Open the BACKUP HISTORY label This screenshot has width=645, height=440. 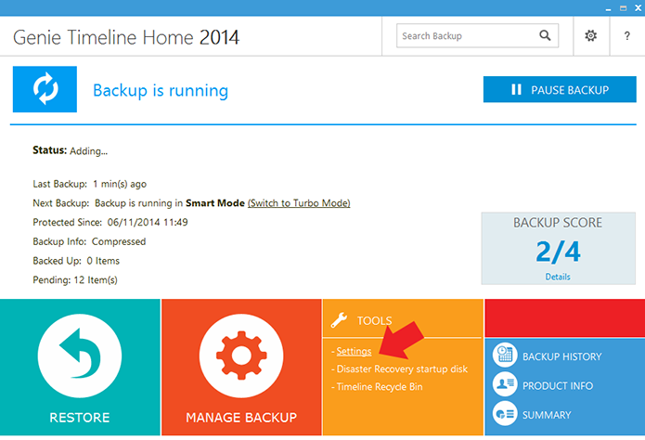click(561, 356)
